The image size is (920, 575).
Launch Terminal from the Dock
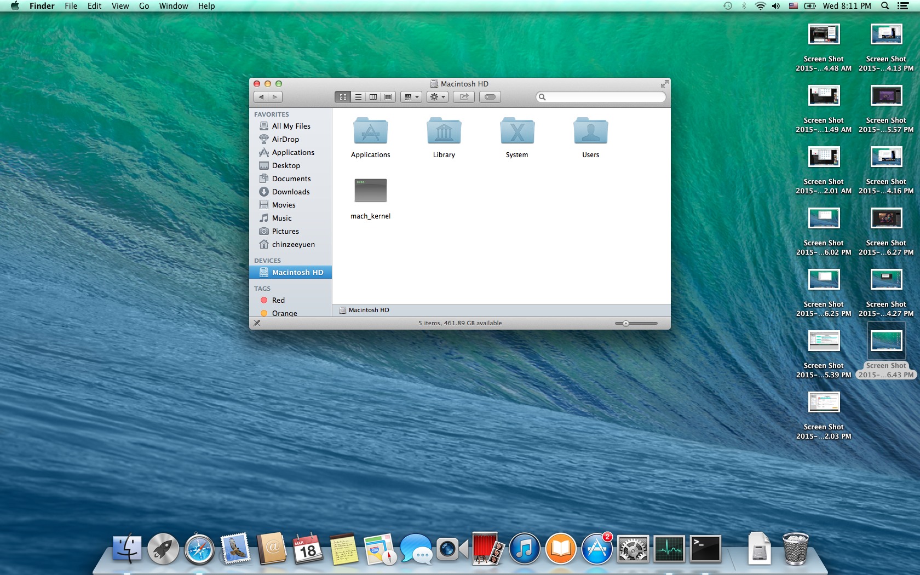point(705,549)
